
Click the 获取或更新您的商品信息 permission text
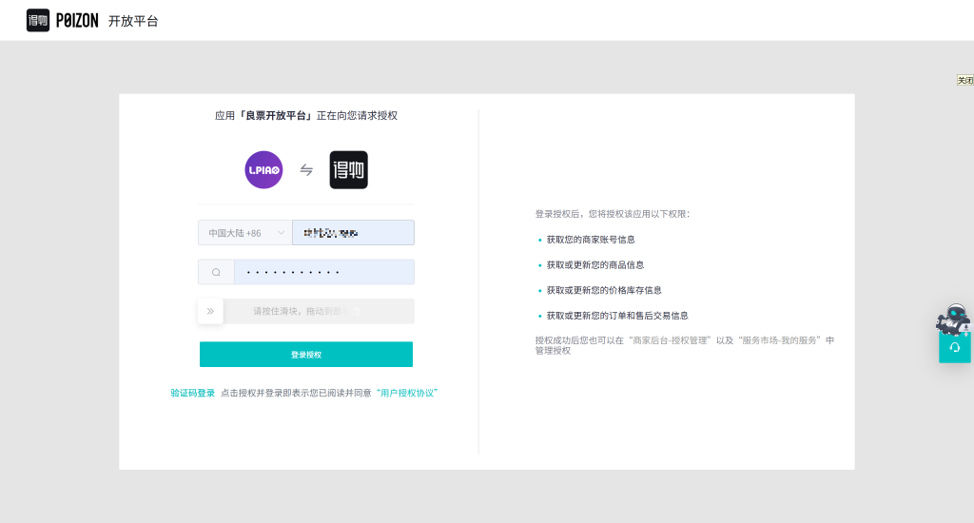coord(595,264)
